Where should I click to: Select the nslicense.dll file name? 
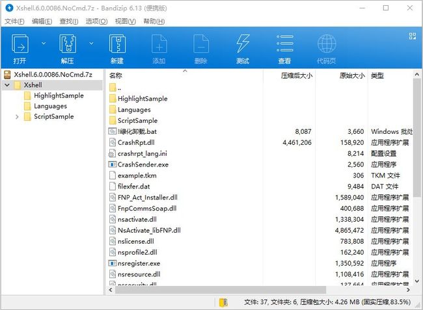point(136,241)
